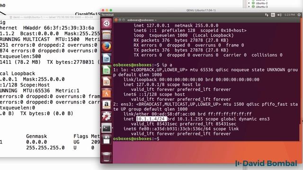Viewport: 303px width, 170px height.
Task: Open the network indicator in Ubuntu top panel
Action: pyautogui.click(x=267, y=15)
